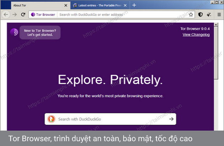224x146 pixels.
Task: Submit search with the arrow button
Action: (171, 119)
